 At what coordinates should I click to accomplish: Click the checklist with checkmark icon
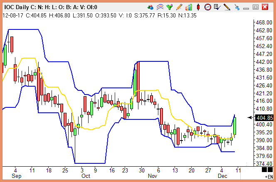[x=217, y=7]
